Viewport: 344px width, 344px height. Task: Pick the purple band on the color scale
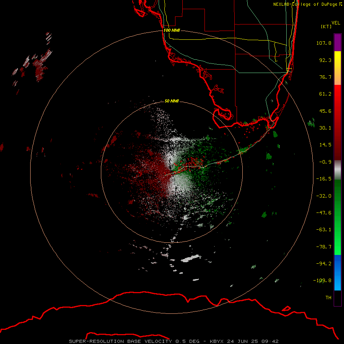[x=338, y=42]
